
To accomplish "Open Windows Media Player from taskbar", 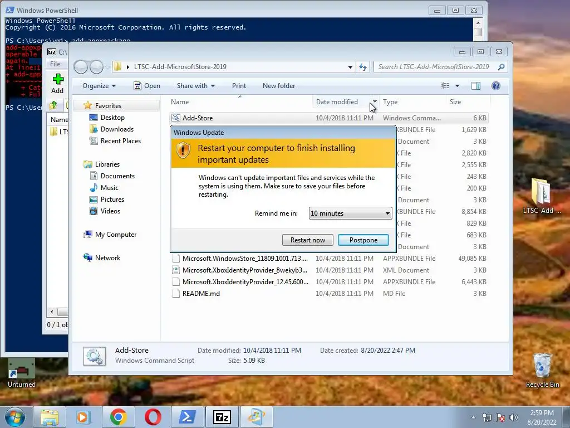I will pyautogui.click(x=83, y=417).
